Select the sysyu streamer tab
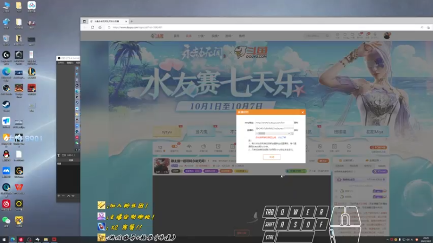Image resolution: width=433 pixels, height=243 pixels. [x=167, y=132]
